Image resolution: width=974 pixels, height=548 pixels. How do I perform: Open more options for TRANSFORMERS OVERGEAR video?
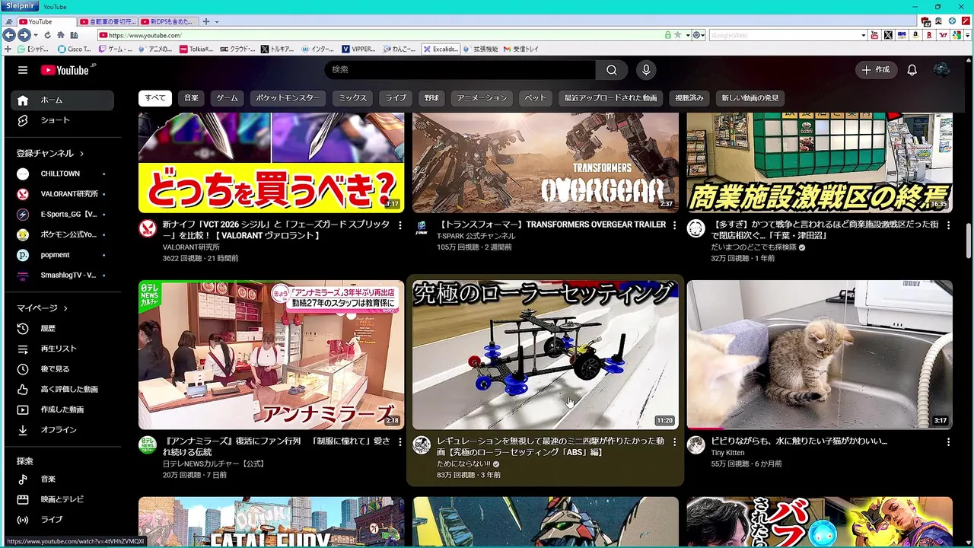click(x=673, y=225)
